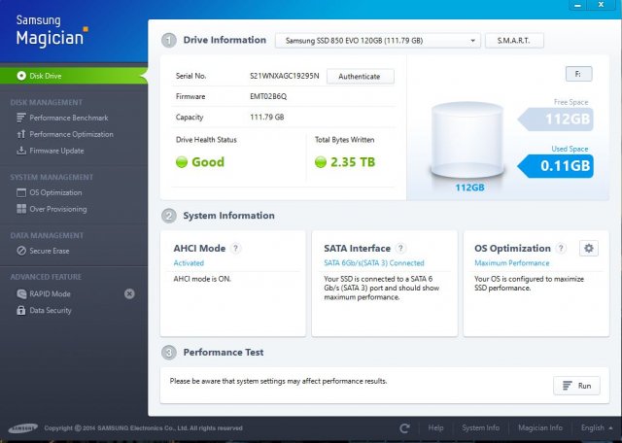Open Secure Erase tool
Screen dimensions: 622x443
51,251
